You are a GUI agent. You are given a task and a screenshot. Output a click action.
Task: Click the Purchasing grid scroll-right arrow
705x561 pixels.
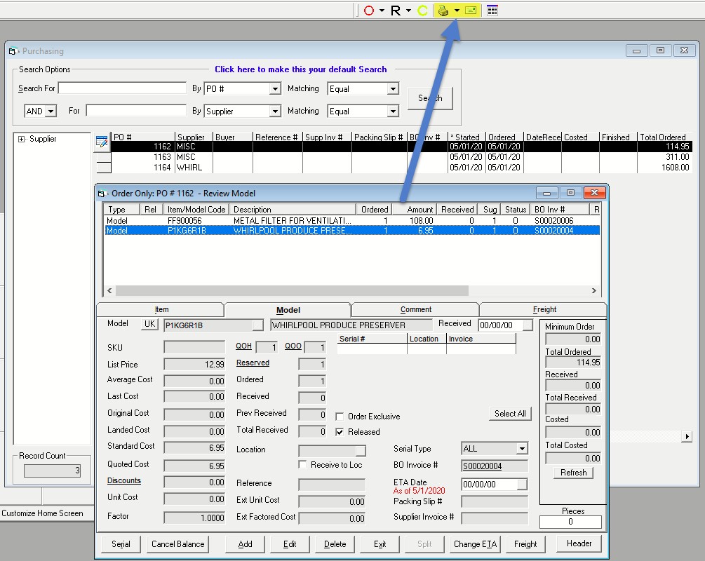coord(687,436)
